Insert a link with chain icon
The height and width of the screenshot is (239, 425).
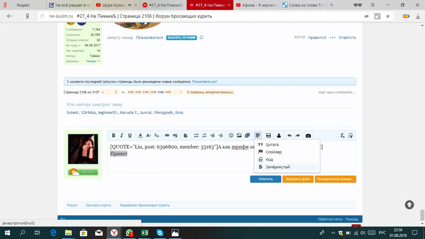tap(167, 135)
